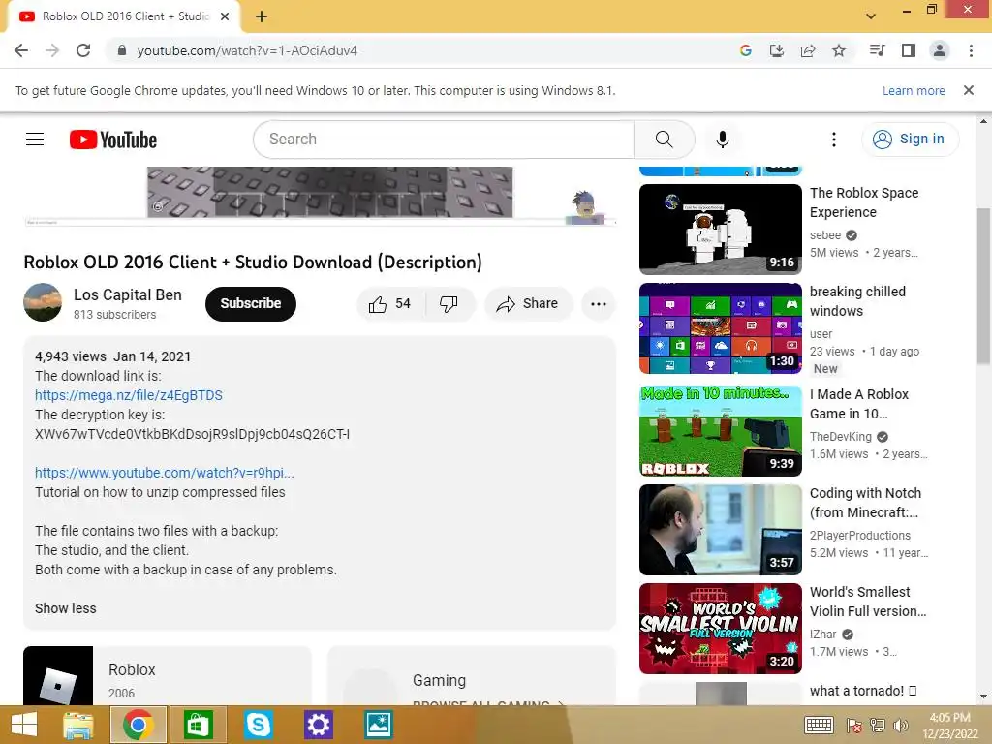Open Coding with Notch video thumbnail
The width and height of the screenshot is (992, 744).
tap(721, 530)
